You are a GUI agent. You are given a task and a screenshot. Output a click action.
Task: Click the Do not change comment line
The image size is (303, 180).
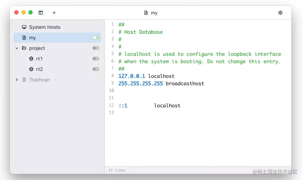(x=200, y=61)
